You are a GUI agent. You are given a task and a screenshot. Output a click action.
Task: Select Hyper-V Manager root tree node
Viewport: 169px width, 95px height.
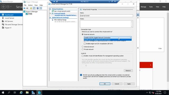coord(32,12)
